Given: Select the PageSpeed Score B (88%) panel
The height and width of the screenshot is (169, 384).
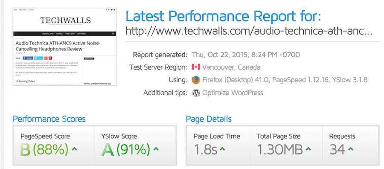Looking at the screenshot, I should [54, 145].
